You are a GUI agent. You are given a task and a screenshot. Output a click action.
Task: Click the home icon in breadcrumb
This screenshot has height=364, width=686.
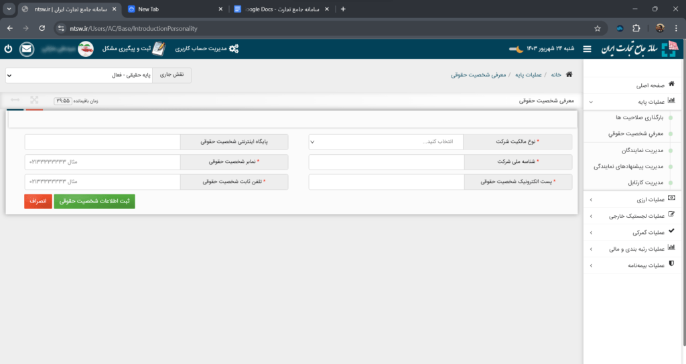(x=569, y=74)
